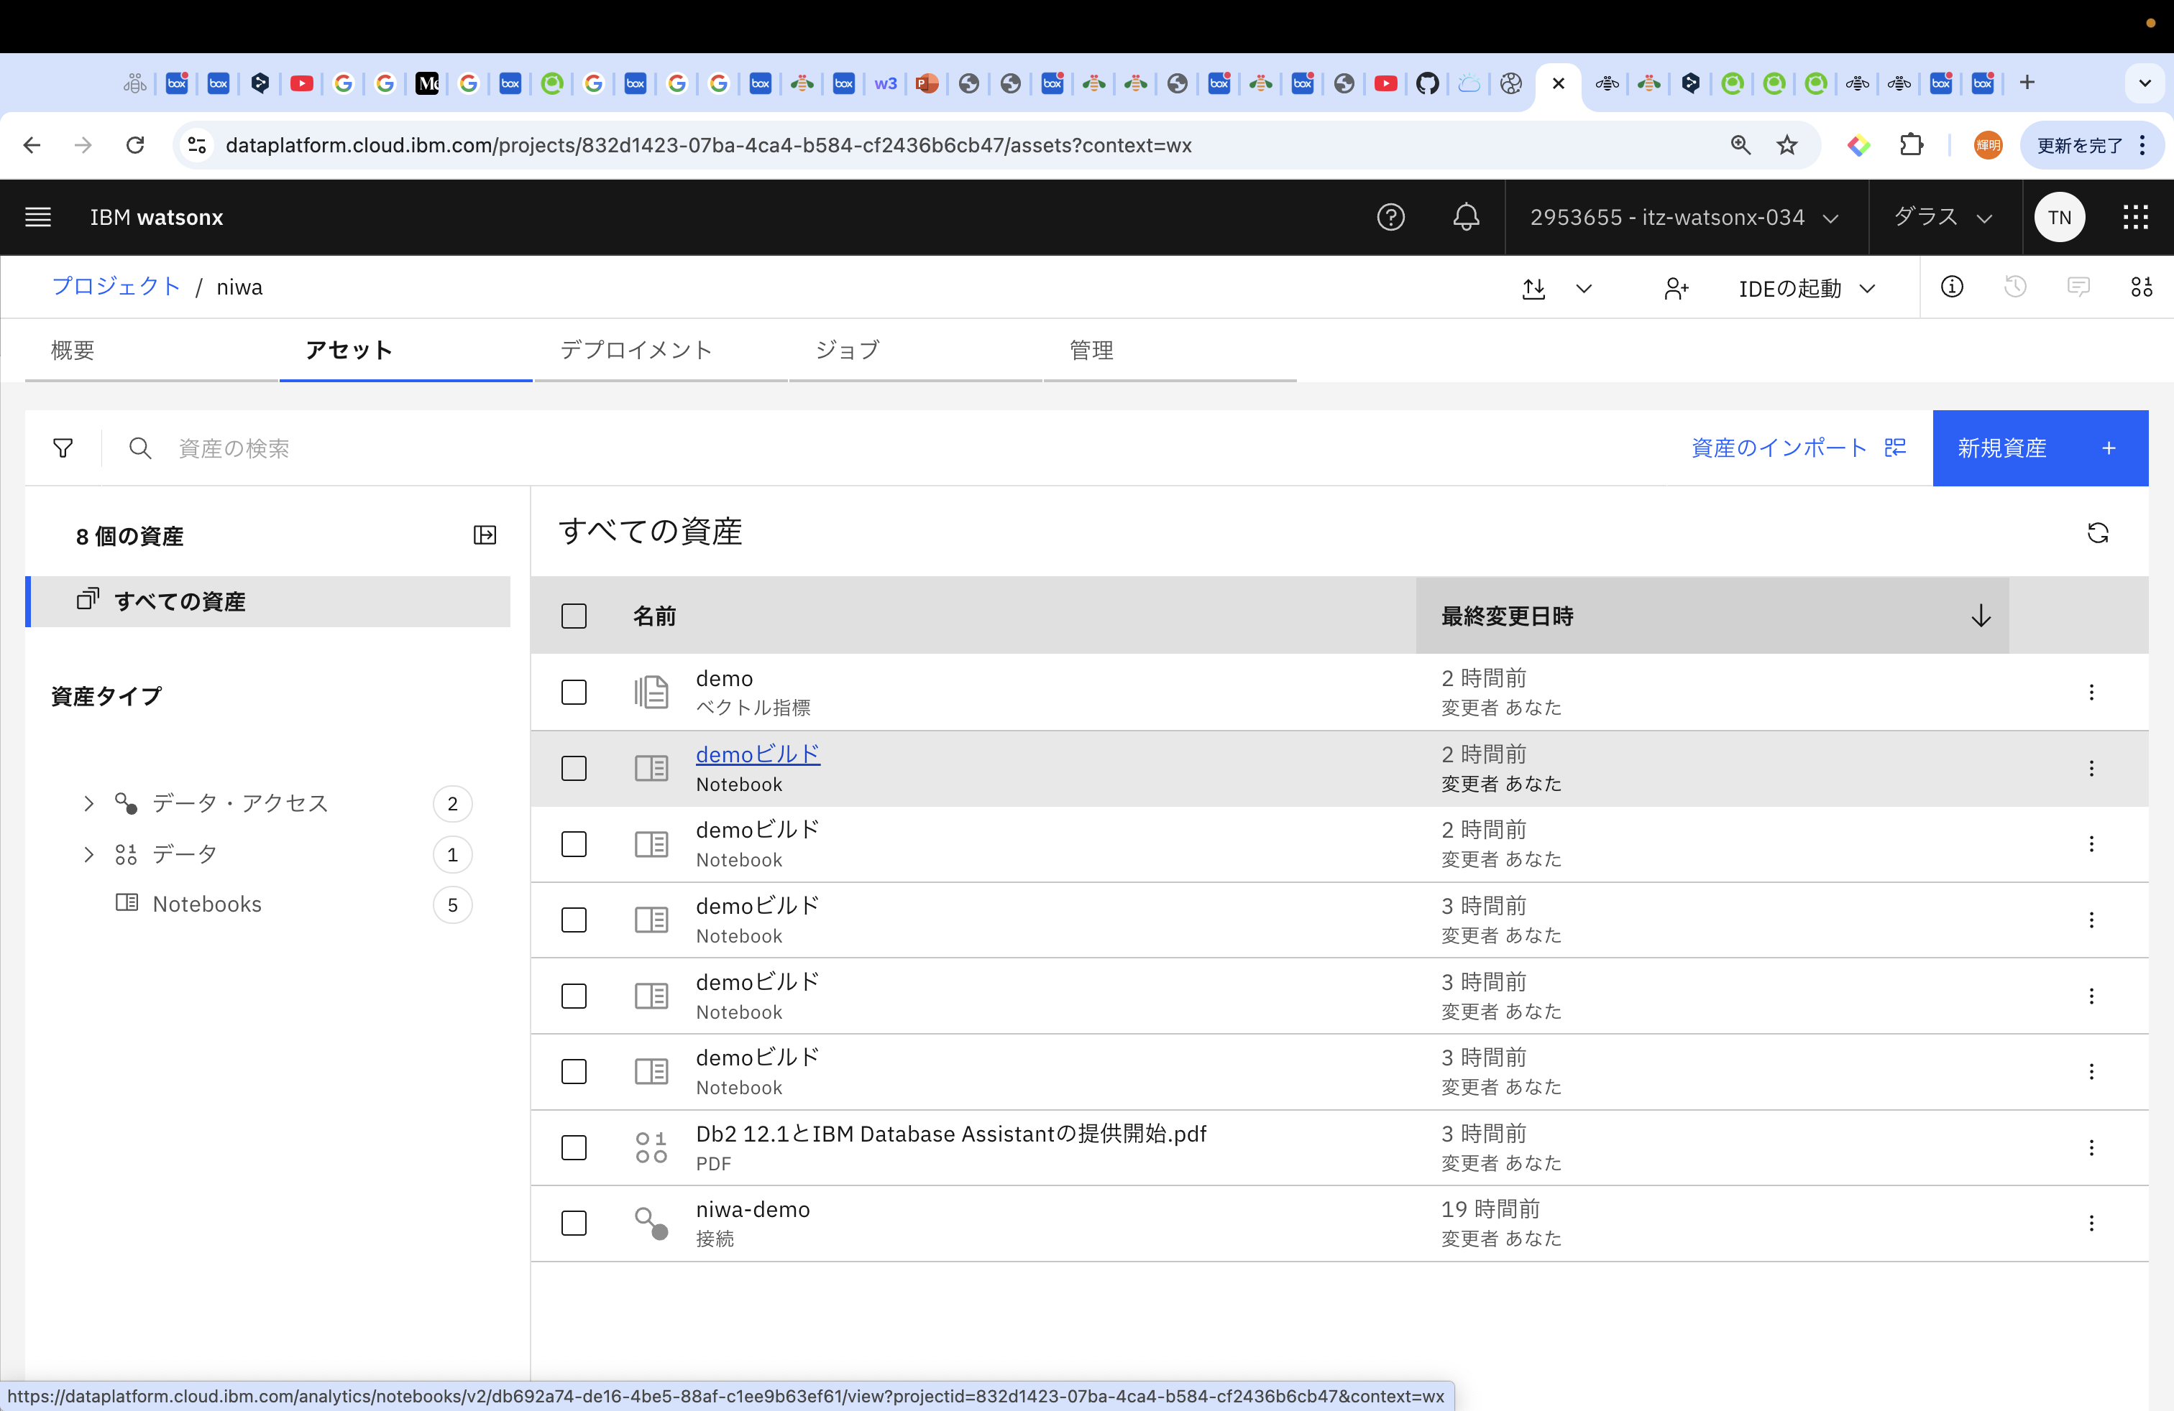
Task: Open the notifications bell
Action: pos(1465,217)
